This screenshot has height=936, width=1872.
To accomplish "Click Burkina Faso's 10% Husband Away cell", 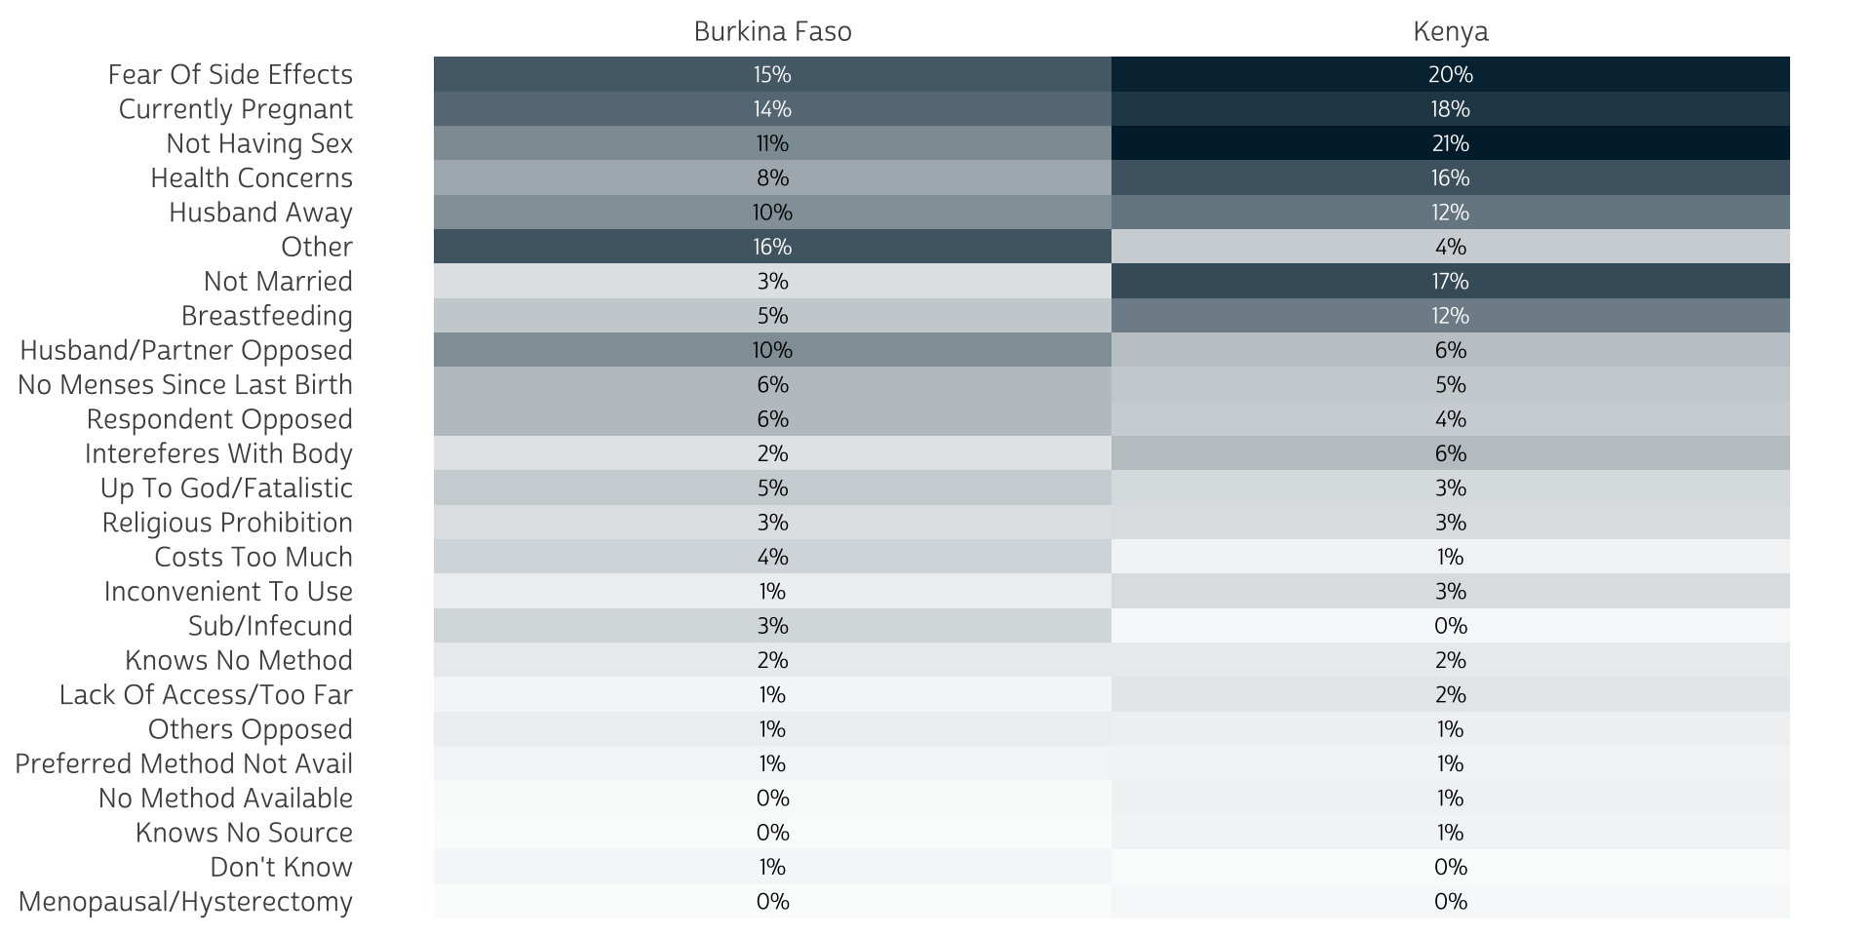I will [772, 213].
